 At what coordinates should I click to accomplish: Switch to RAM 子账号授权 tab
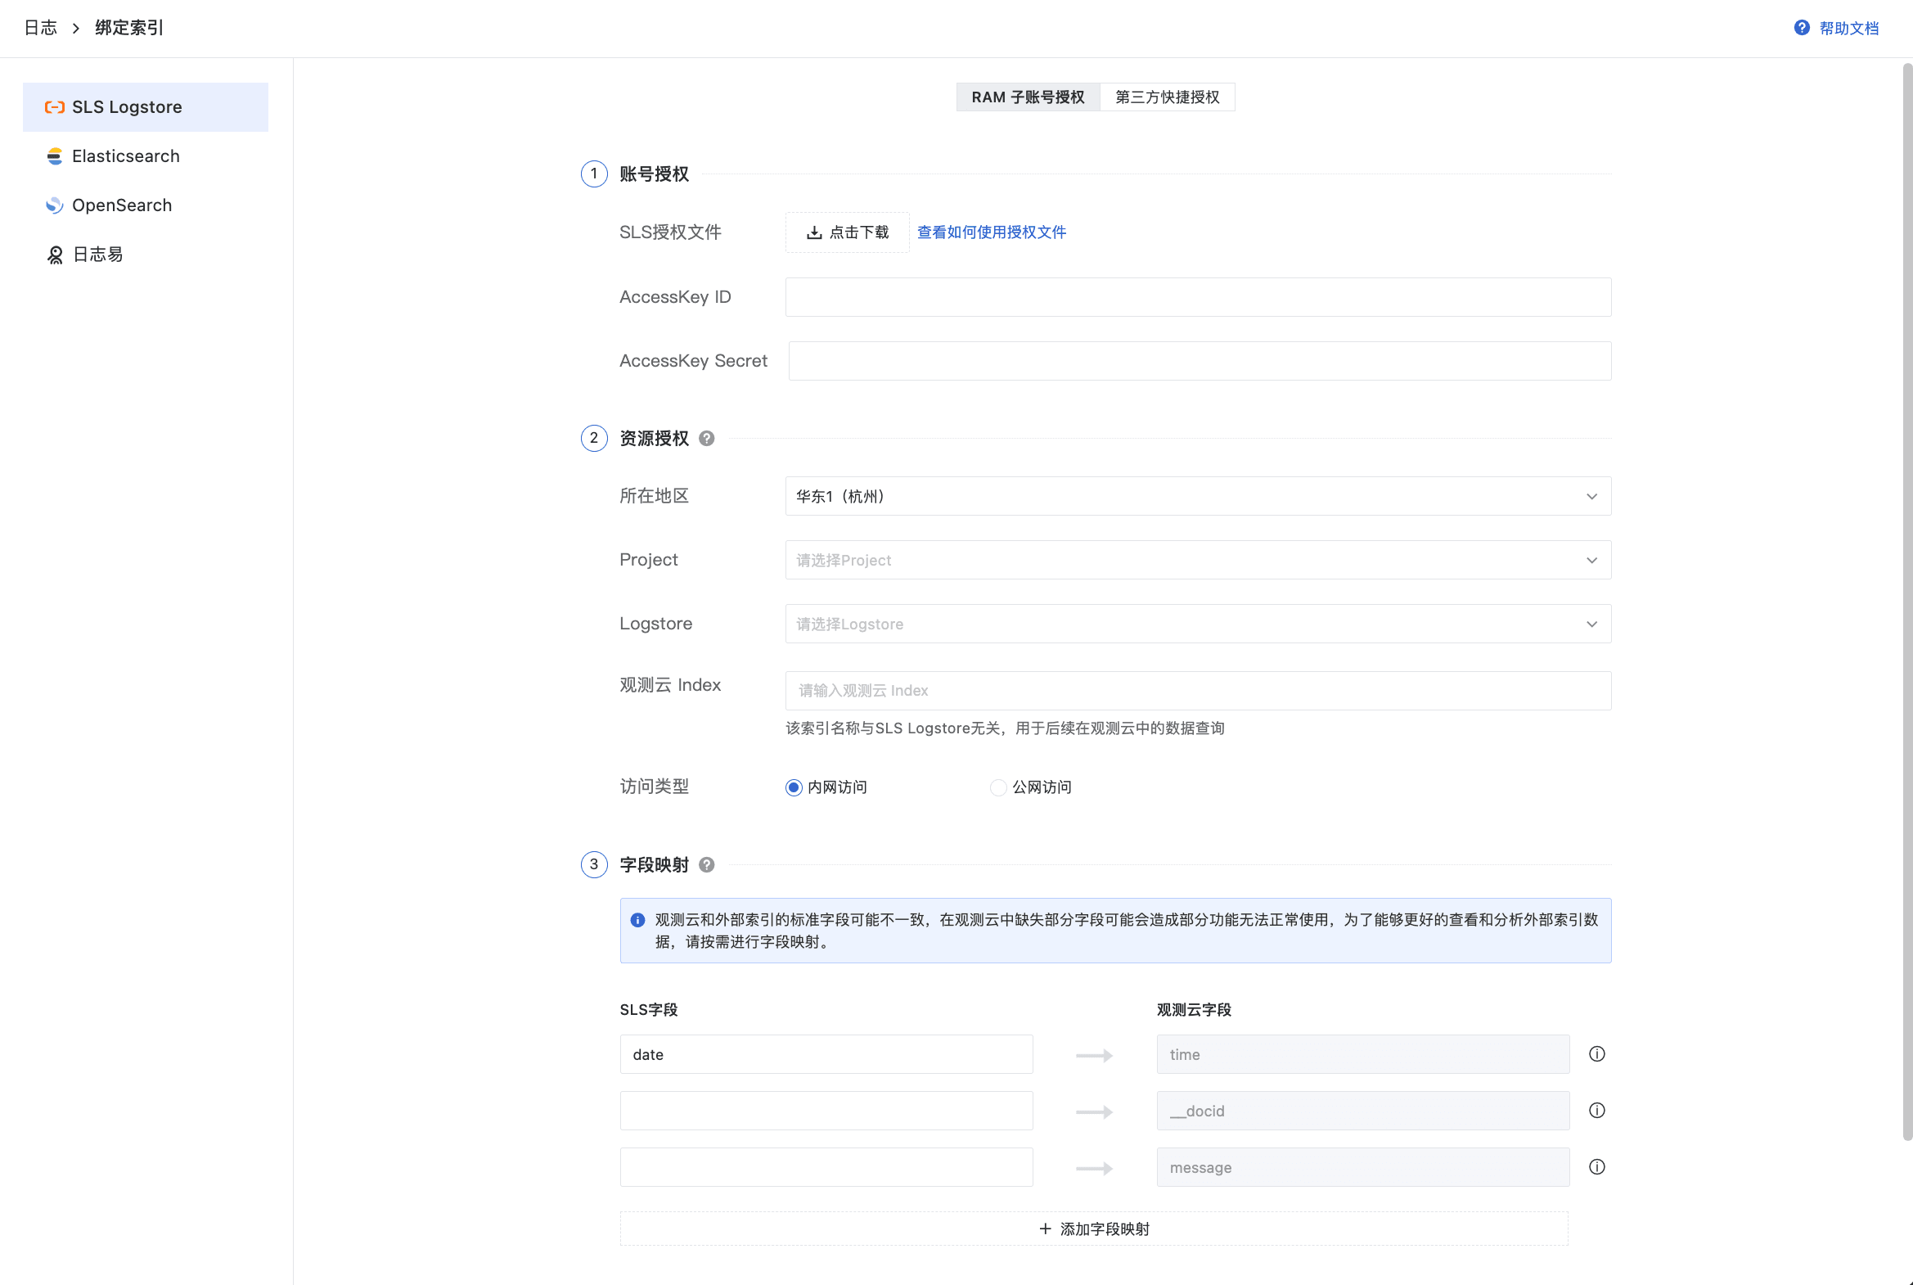[1029, 97]
